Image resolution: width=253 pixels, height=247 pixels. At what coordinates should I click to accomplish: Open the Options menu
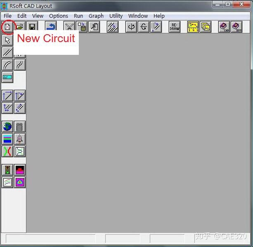pyautogui.click(x=59, y=16)
